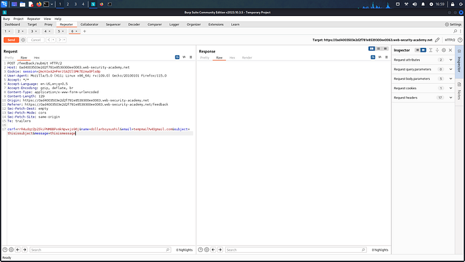Select Response Pretty view tab
Screen dimensions: 465x262
pyautogui.click(x=205, y=58)
